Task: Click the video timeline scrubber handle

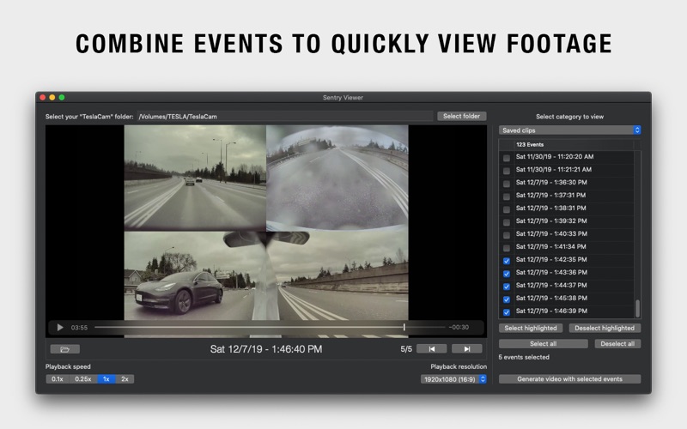Action: coord(404,327)
